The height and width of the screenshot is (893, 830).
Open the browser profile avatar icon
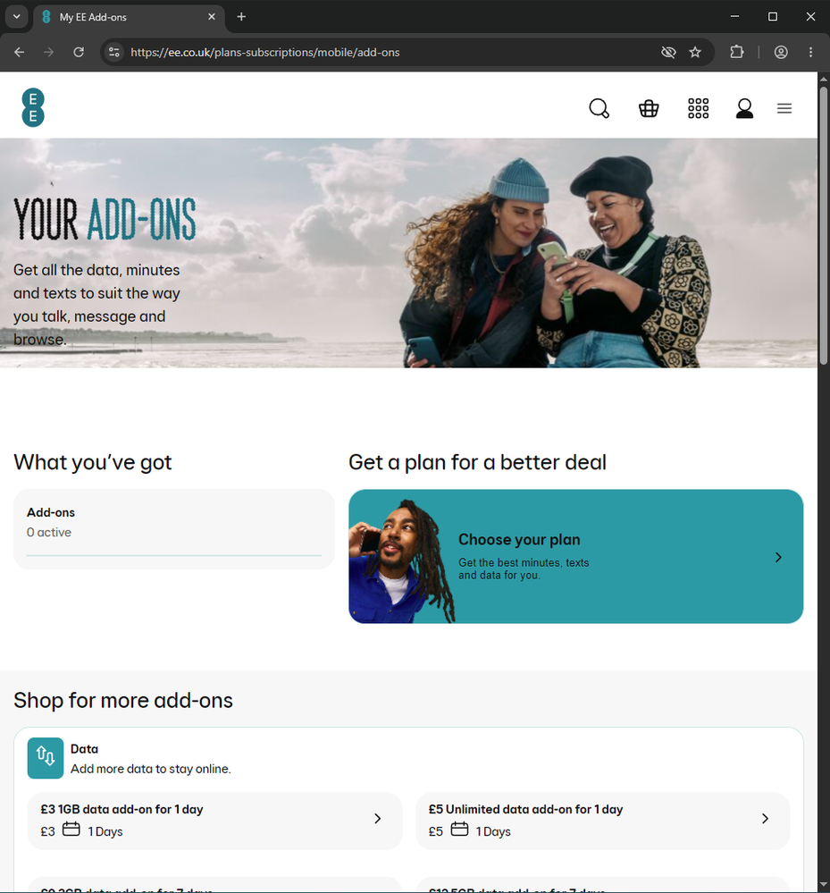pos(781,53)
